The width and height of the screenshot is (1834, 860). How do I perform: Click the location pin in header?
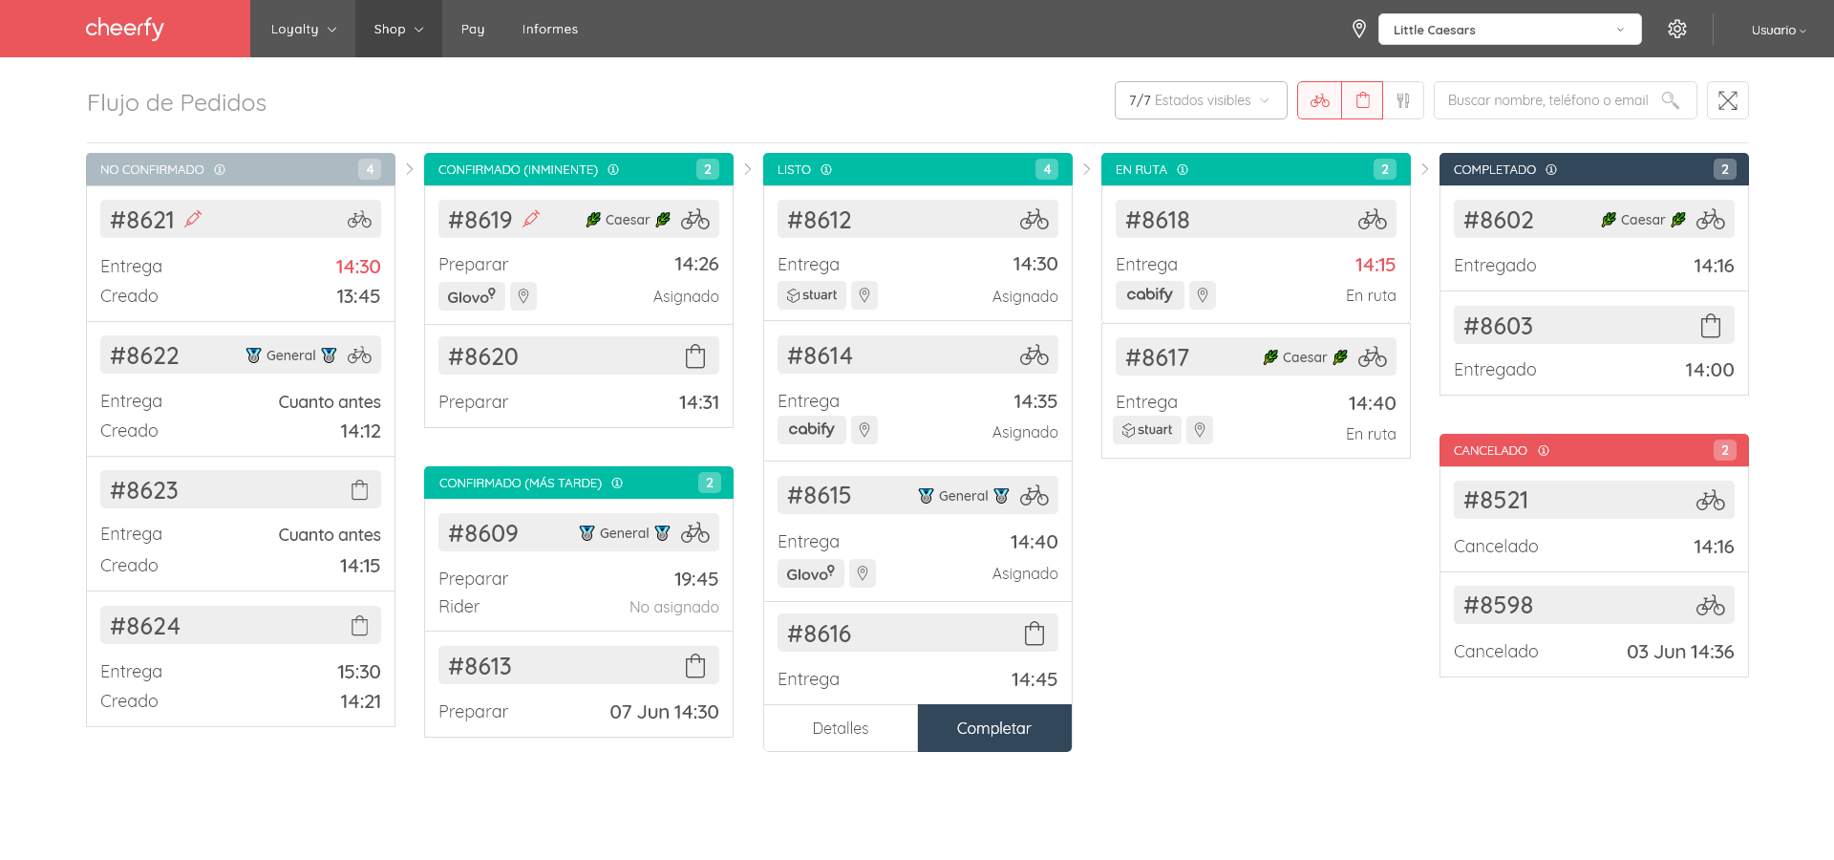[x=1358, y=29]
